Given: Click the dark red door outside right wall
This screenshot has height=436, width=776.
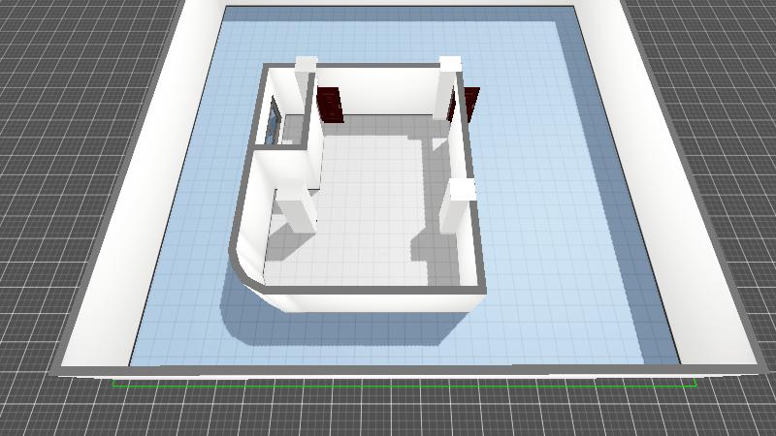Looking at the screenshot, I should point(472,103).
